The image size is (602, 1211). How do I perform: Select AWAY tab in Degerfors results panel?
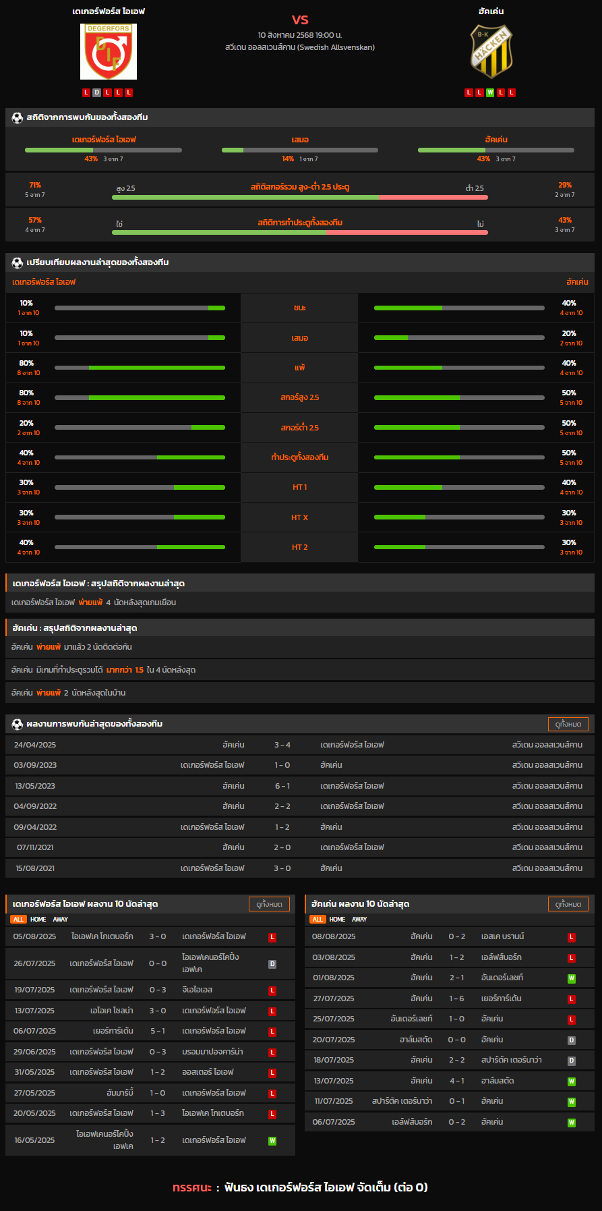[61, 920]
